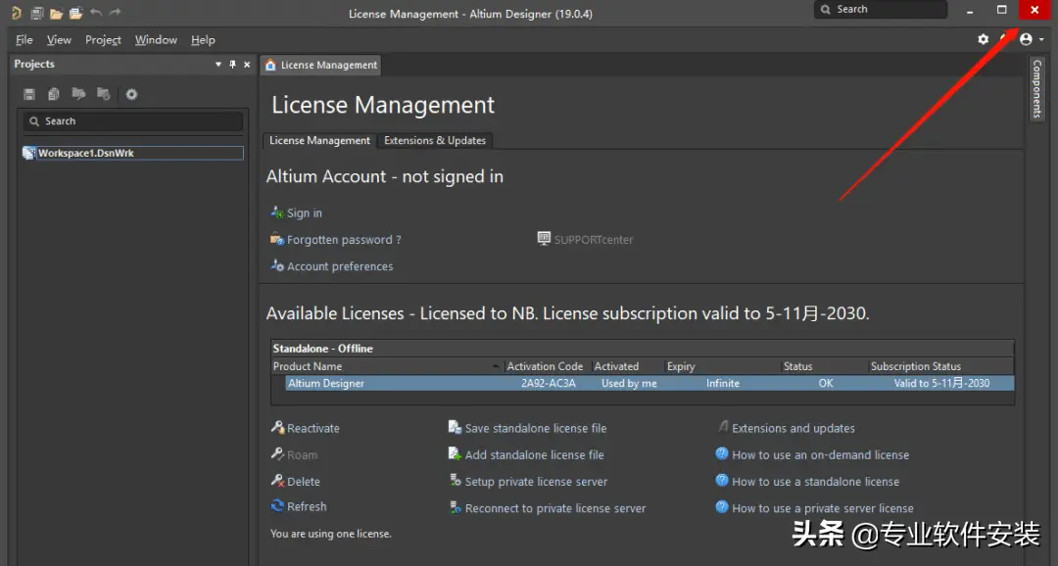Expand the user account dropdown

(1032, 39)
